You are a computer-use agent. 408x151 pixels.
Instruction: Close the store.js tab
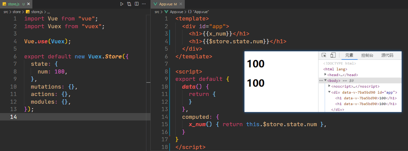[x=29, y=4]
